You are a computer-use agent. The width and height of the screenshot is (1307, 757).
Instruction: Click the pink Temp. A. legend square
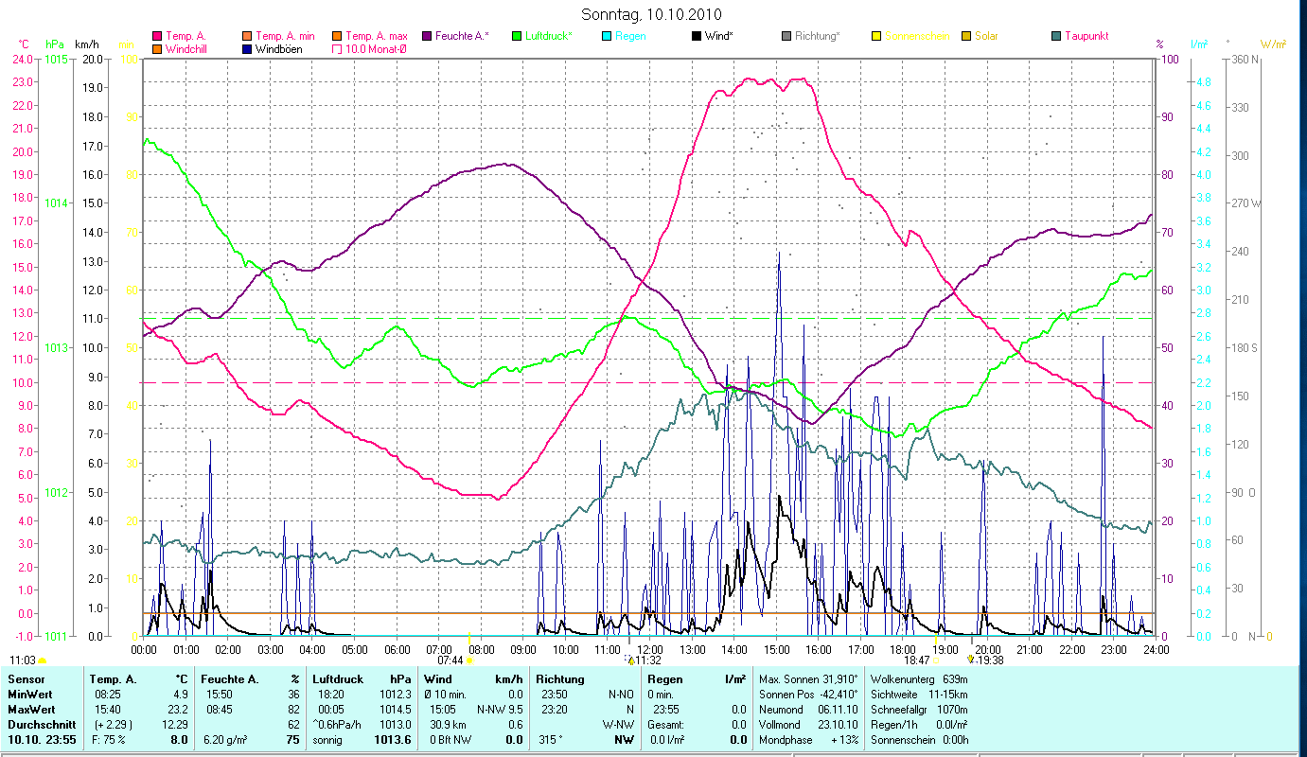pos(156,36)
